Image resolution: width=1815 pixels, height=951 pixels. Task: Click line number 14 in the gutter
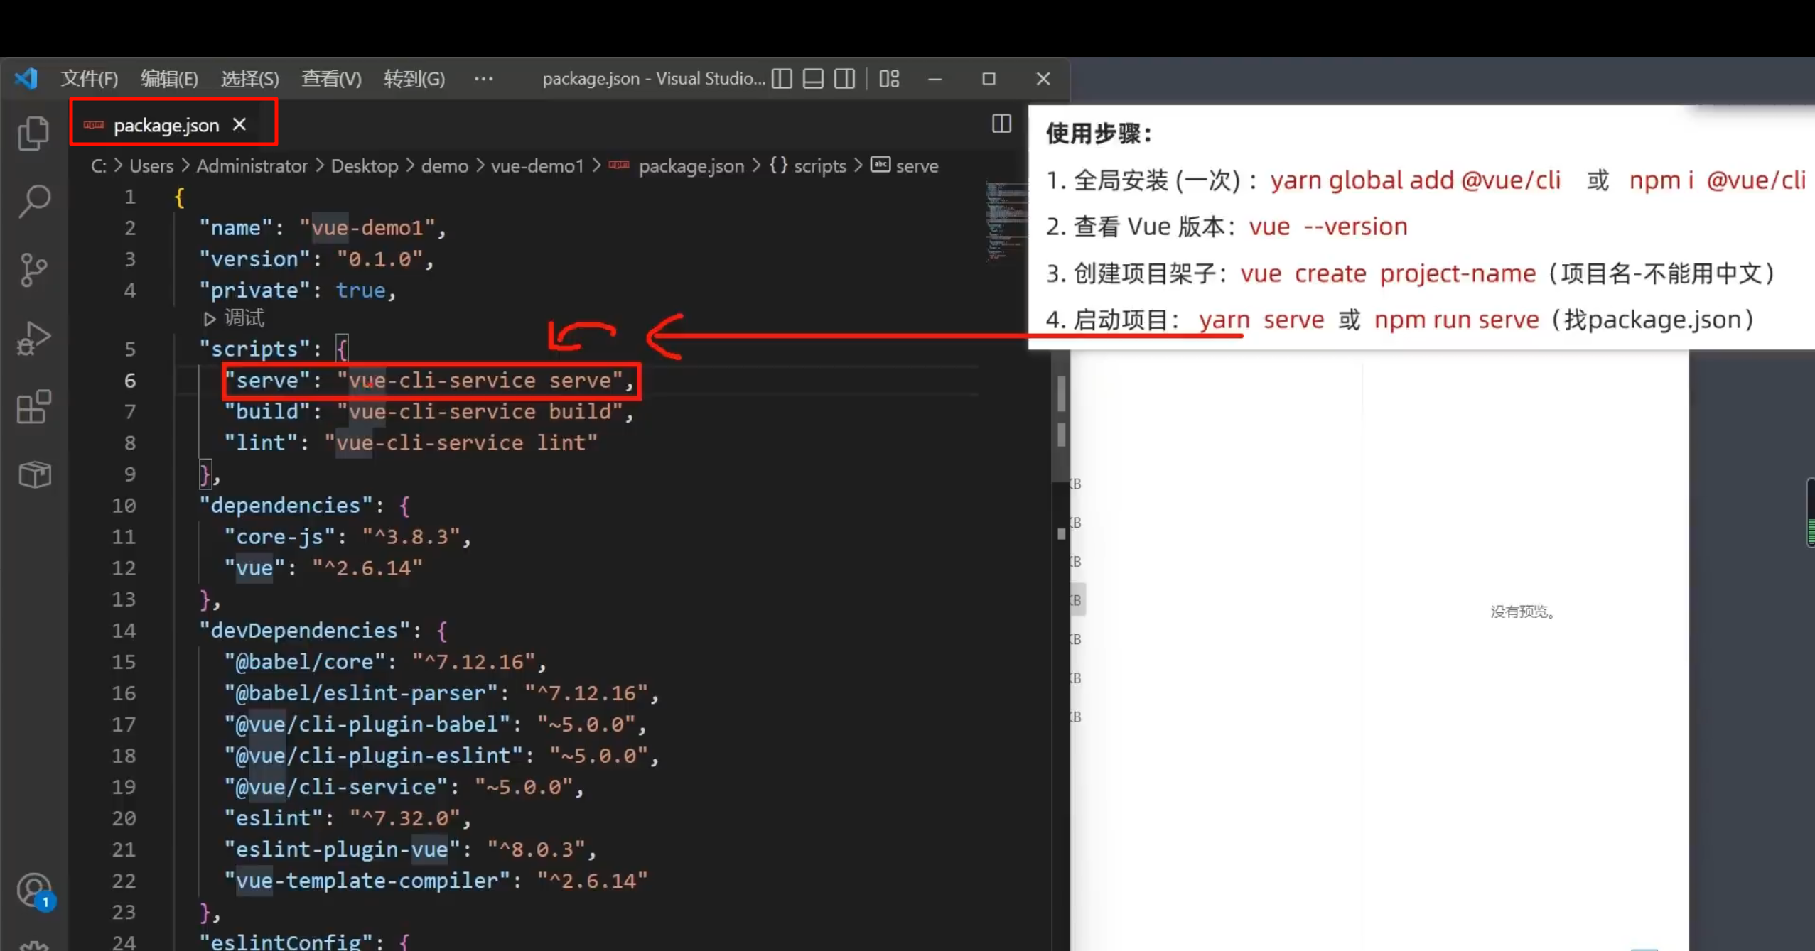click(x=124, y=631)
